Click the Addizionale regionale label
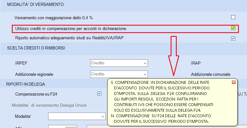The height and width of the screenshot is (128, 247). coord(34,74)
